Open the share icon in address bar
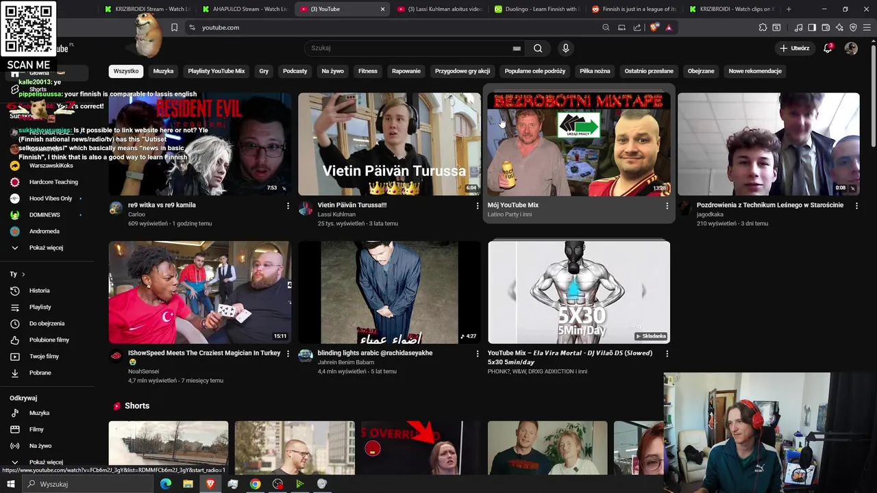The width and height of the screenshot is (877, 493). point(637,27)
